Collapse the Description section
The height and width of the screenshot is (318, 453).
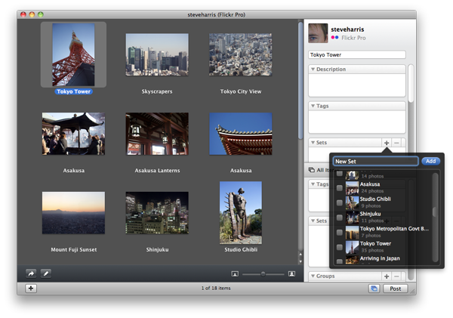[313, 69]
